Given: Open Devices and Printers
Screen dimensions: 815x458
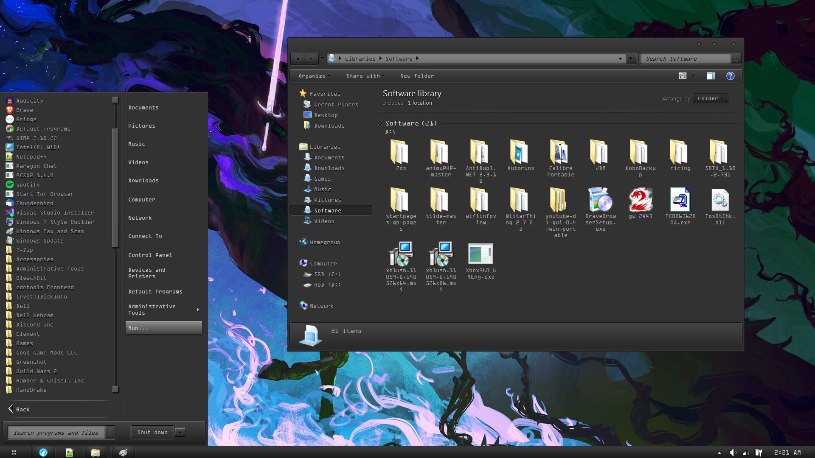Looking at the screenshot, I should coord(147,273).
